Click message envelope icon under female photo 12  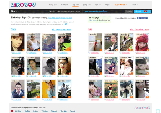[136, 99]
